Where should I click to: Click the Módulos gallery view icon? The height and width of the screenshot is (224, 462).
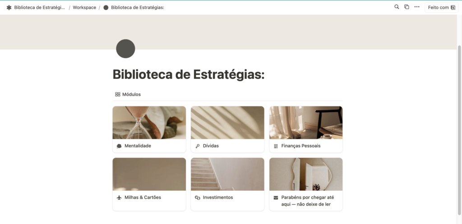tap(118, 95)
